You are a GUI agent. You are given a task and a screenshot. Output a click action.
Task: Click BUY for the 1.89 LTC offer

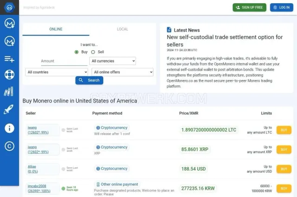coord(284,130)
